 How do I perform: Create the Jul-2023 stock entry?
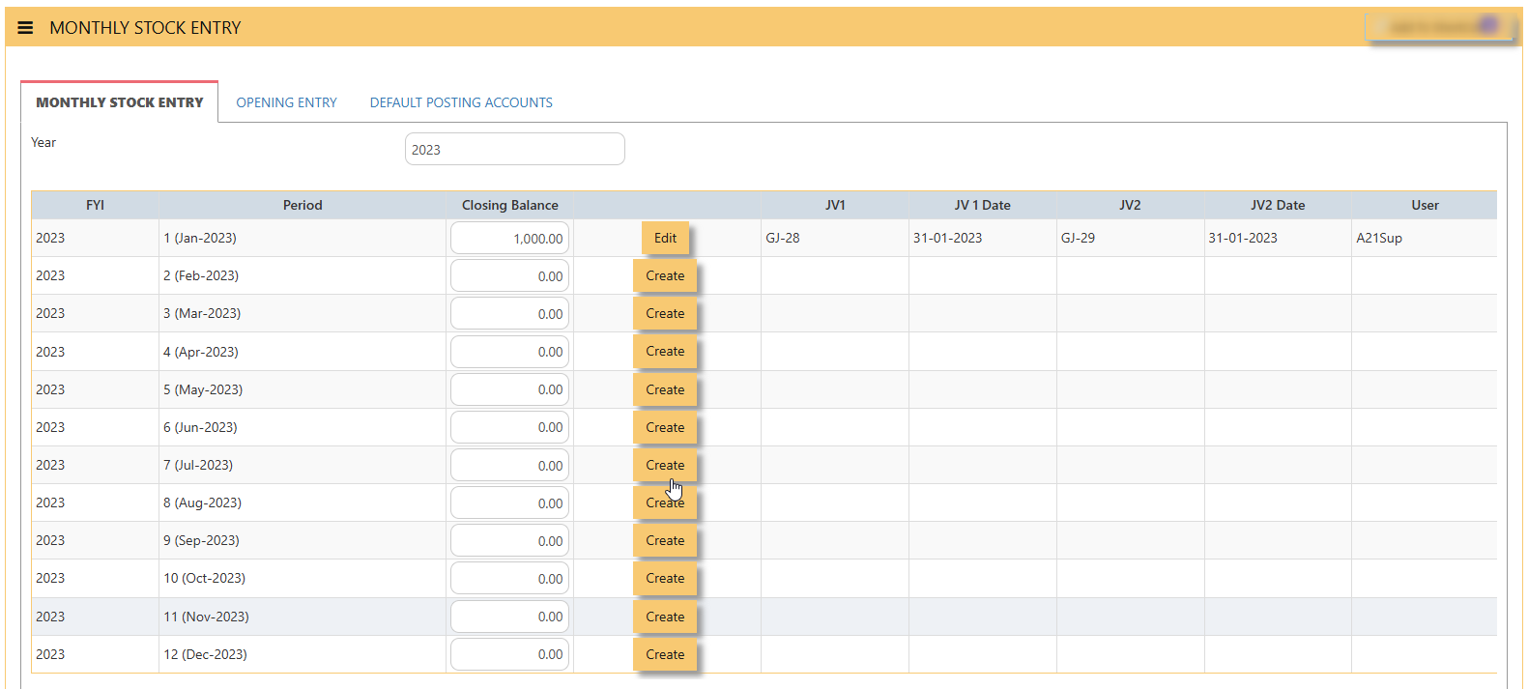click(x=665, y=465)
